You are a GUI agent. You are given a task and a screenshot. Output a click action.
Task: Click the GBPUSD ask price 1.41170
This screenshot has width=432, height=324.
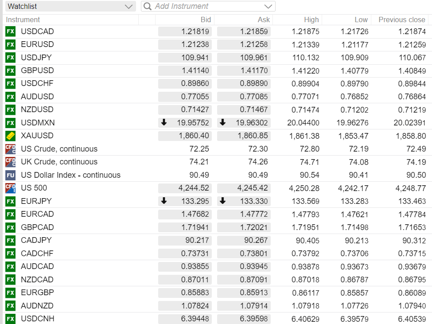click(244, 70)
